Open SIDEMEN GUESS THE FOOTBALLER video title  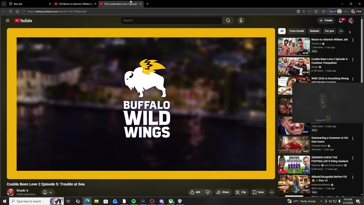coord(330,159)
